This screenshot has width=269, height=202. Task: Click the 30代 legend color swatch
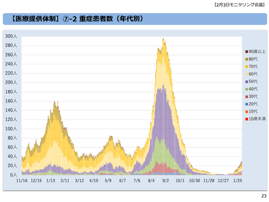[x=247, y=97]
